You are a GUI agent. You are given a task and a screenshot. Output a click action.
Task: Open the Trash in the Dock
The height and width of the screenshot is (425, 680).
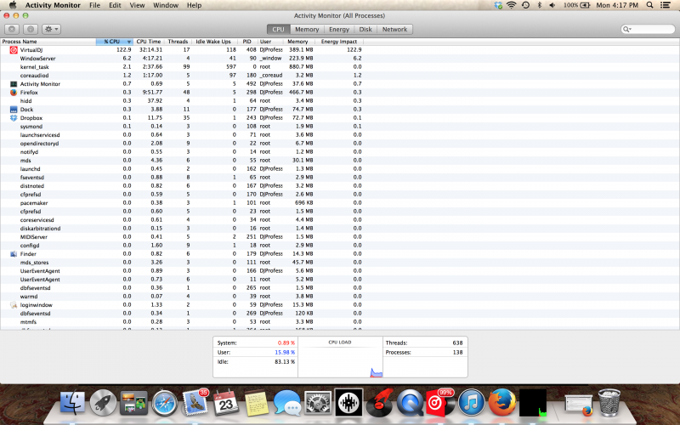(x=609, y=402)
